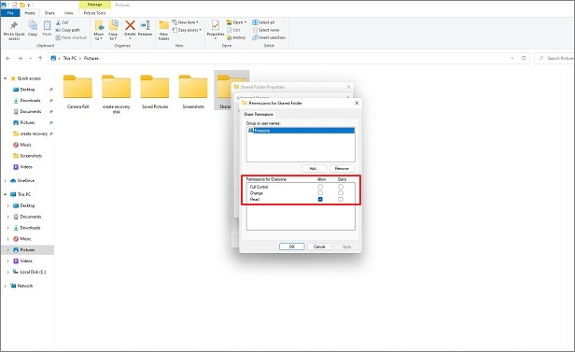Click Paste shortcut in the ribbon
This screenshot has height=352, width=575.
(x=72, y=37)
